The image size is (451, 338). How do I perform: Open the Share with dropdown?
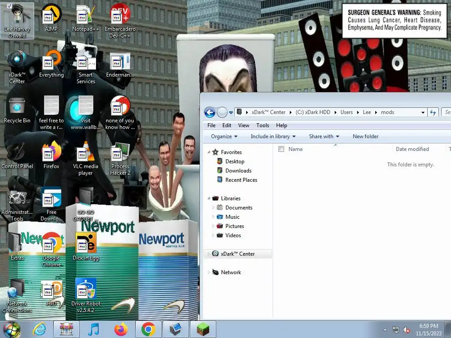click(x=324, y=136)
